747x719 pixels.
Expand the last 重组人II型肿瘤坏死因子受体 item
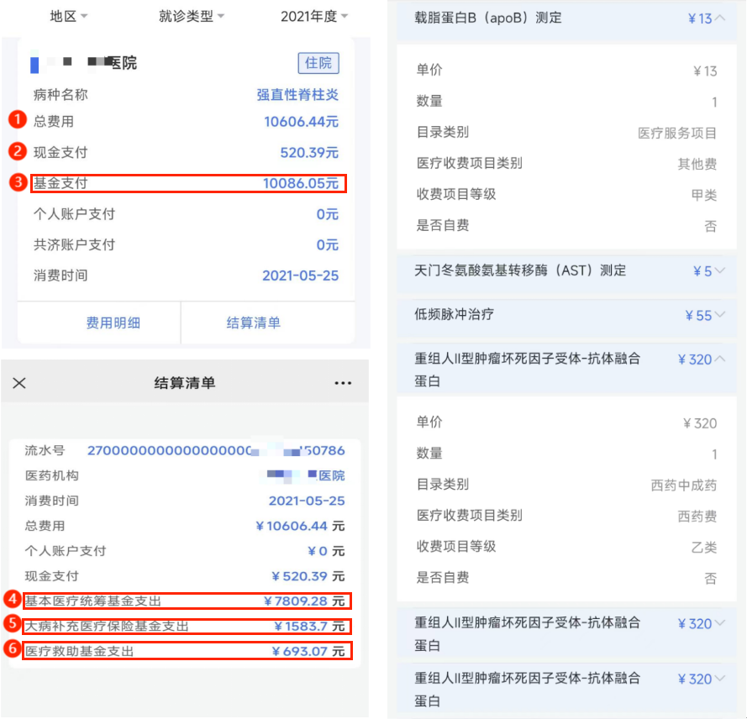(x=719, y=679)
